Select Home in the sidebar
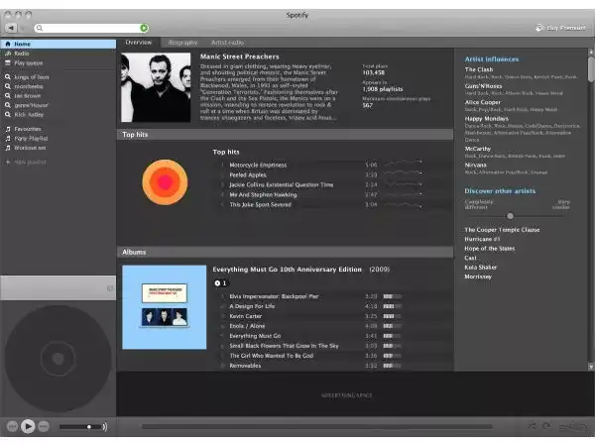Image resolution: width=595 pixels, height=446 pixels. pos(59,44)
